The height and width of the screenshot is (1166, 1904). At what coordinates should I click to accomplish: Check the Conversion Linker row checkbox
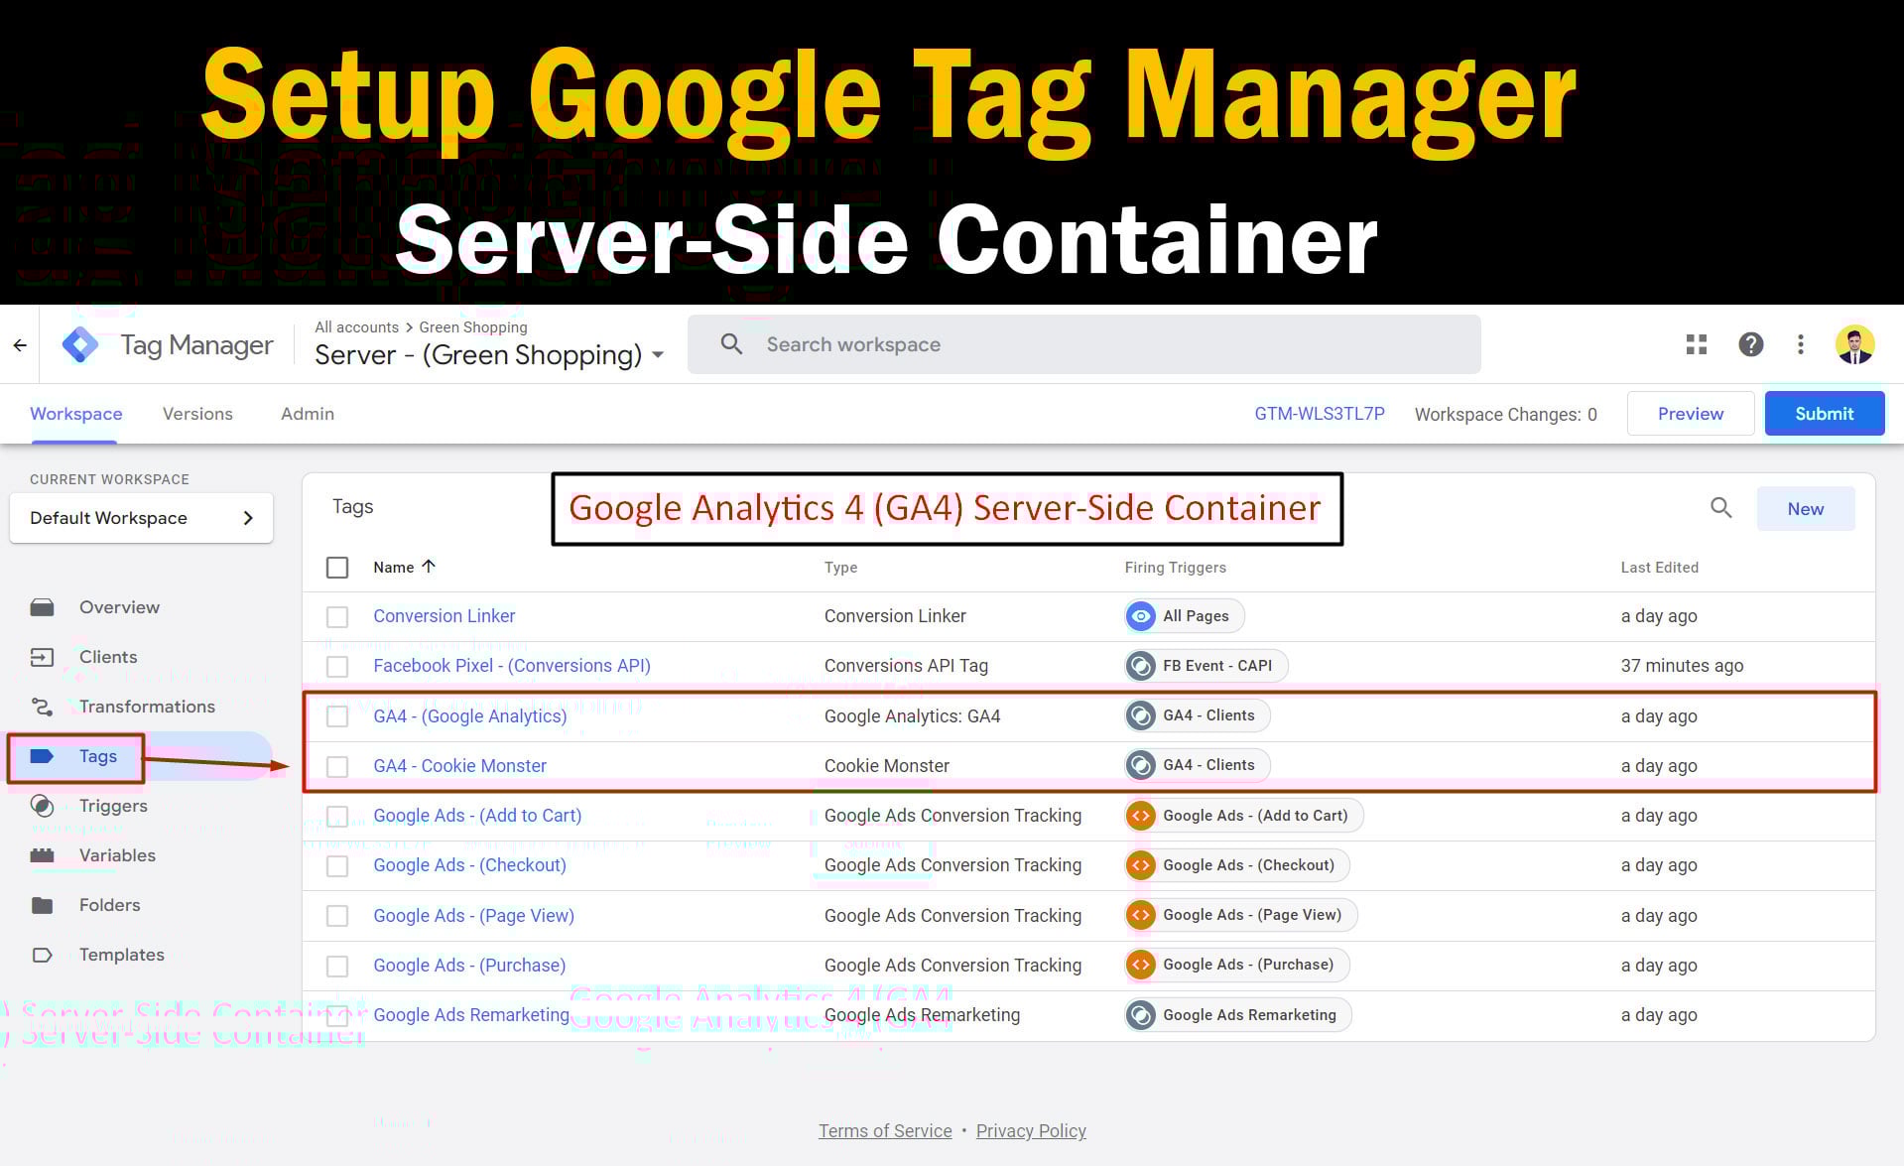point(337,616)
